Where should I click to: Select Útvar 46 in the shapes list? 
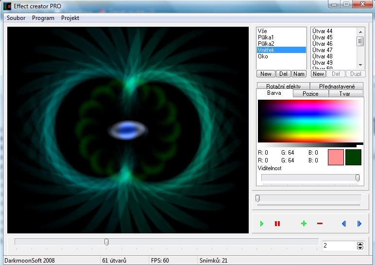coord(323,44)
